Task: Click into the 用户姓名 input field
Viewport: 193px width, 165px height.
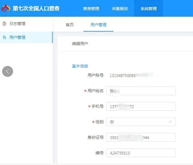Action: (141, 91)
